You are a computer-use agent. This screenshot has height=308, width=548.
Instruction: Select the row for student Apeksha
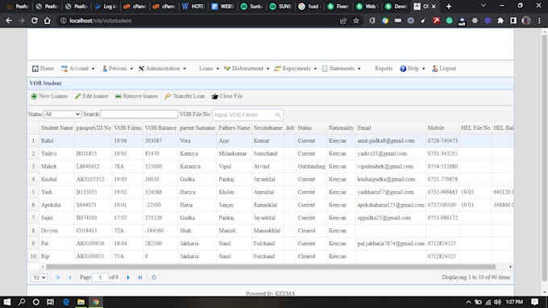point(271,205)
